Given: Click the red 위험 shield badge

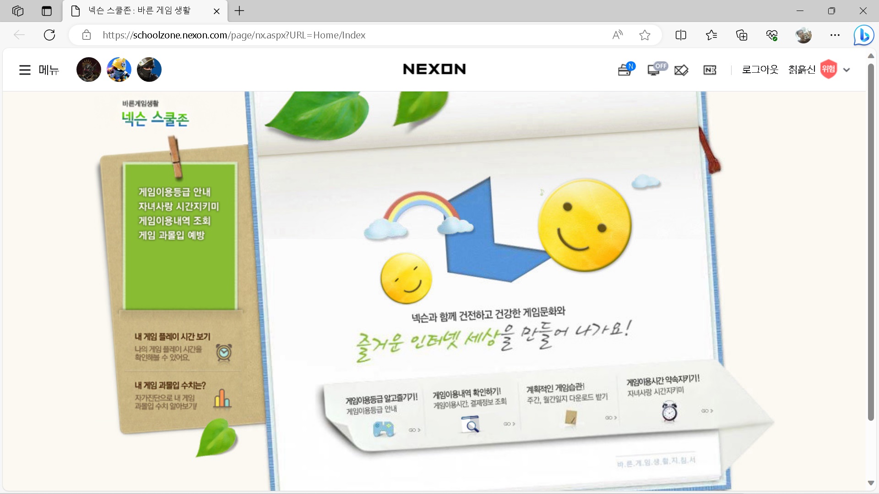Looking at the screenshot, I should [x=829, y=69].
